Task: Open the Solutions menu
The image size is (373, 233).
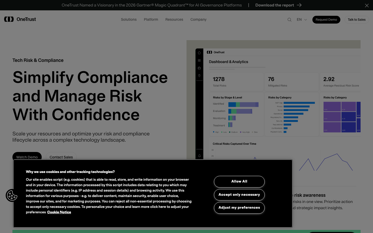Action: click(129, 19)
